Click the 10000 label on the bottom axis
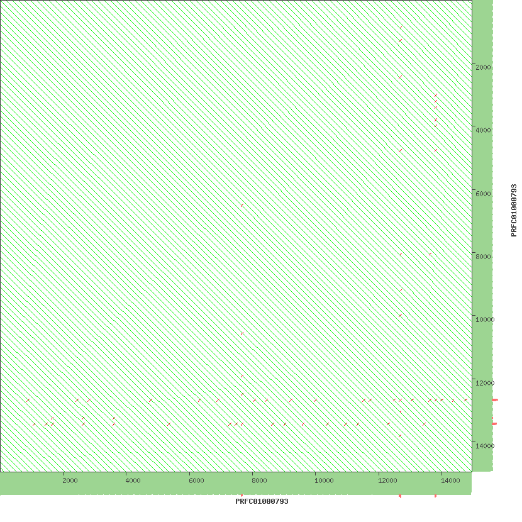The height and width of the screenshot is (522, 522). 323,481
